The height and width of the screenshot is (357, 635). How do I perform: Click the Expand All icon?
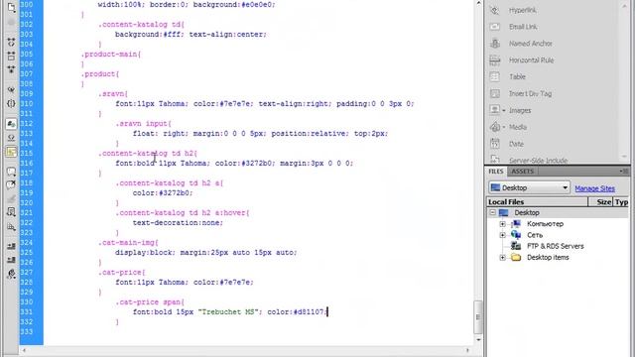click(x=11, y=69)
